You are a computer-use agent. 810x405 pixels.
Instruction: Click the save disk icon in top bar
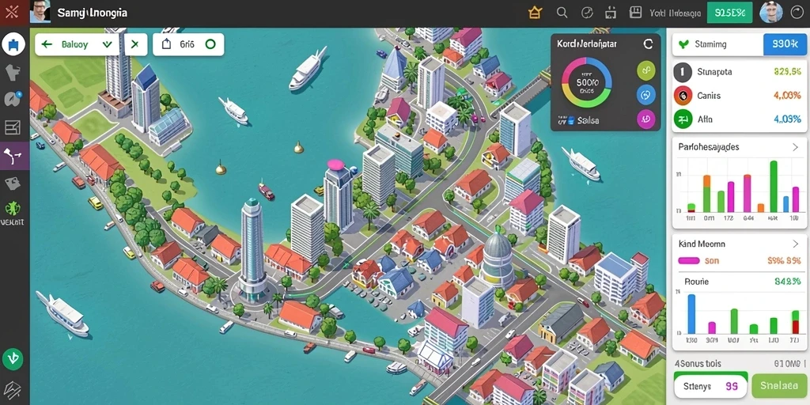[635, 13]
